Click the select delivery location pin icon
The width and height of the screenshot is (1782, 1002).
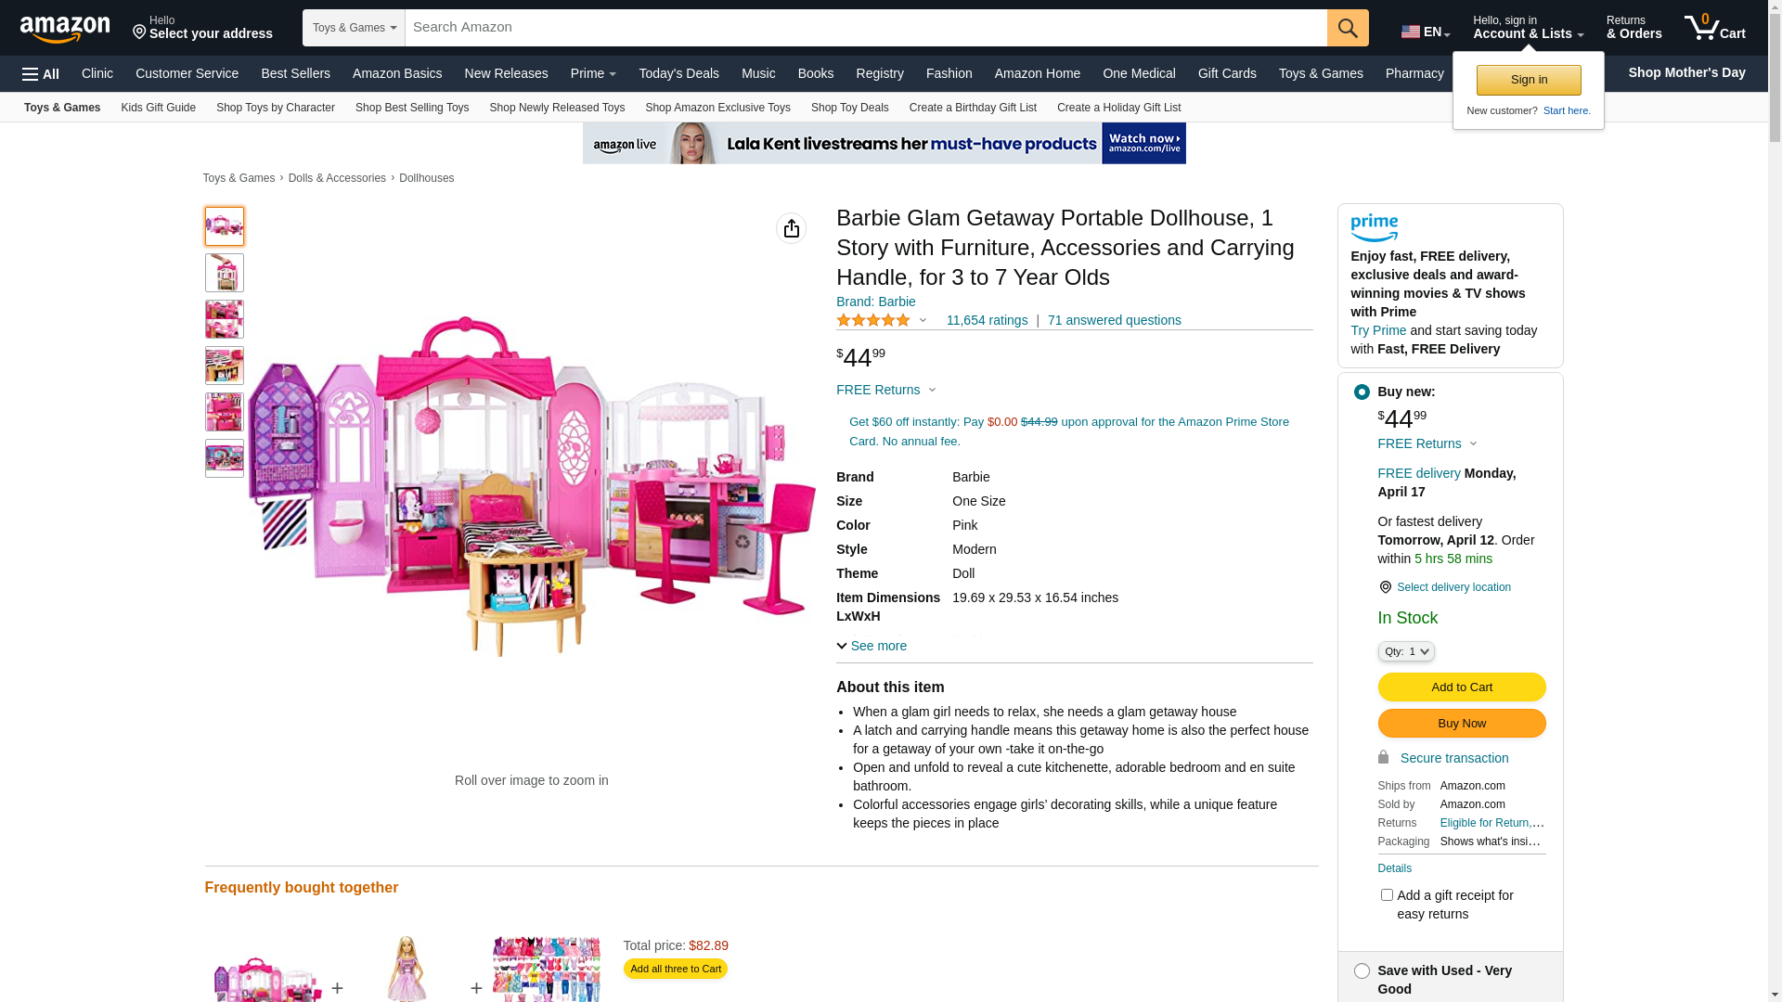(x=1385, y=587)
